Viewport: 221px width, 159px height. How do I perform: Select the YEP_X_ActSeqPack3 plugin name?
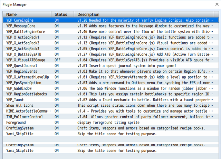(22, 49)
